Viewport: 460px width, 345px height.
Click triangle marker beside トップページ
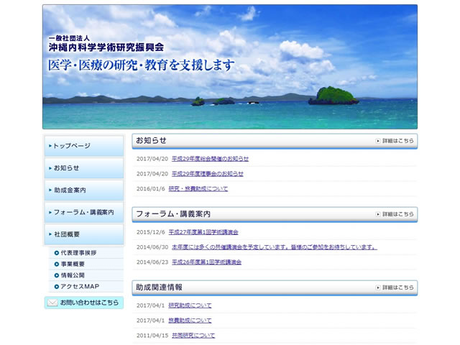click(x=50, y=146)
